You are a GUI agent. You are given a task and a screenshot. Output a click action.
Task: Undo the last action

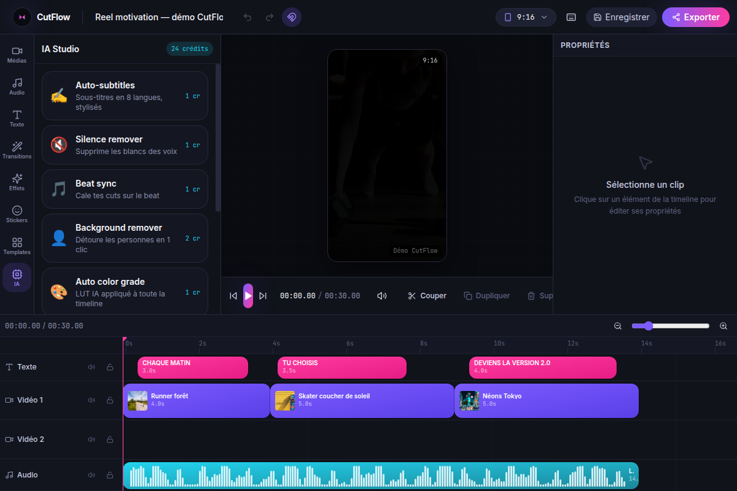click(248, 17)
